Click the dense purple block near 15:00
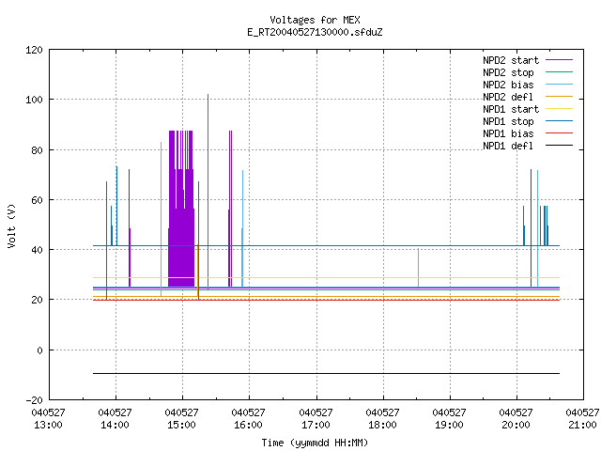Screen dimensions: 601x451 pos(181,230)
